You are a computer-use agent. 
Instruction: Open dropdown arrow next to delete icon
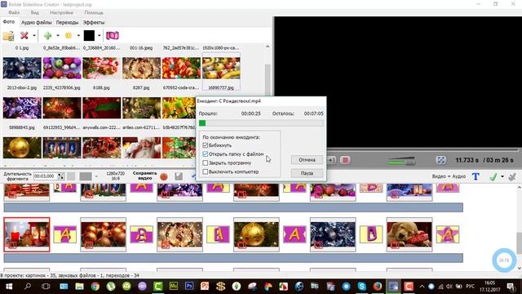point(34,36)
